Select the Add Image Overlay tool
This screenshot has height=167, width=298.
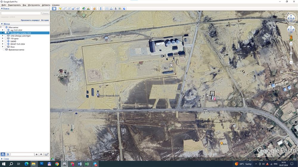(x=73, y=9)
